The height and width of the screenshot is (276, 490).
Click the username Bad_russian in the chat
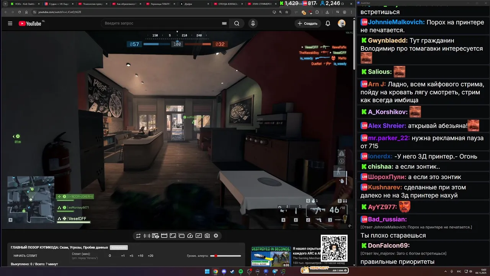(x=387, y=219)
